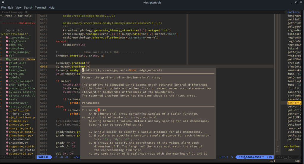This screenshot has height=164, width=304.
Task: Click the Python icon beside annualmean.py
Action: click(7, 135)
